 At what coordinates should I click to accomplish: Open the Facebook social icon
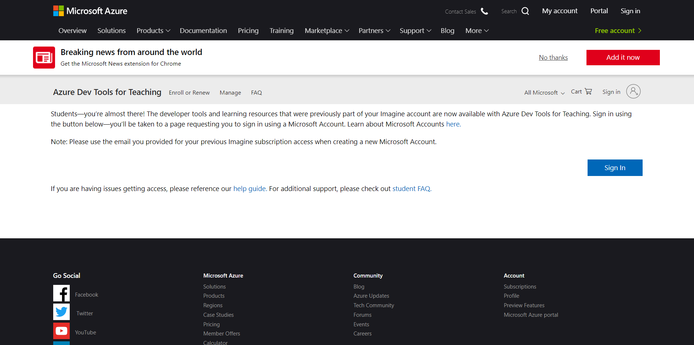(61, 293)
